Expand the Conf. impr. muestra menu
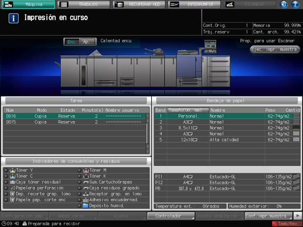This screenshot has height=227, width=303. [268, 216]
